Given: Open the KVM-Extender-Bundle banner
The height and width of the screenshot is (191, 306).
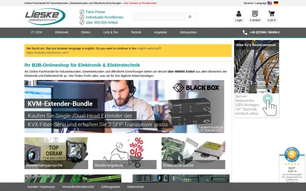Looking at the screenshot, I should 124,106.
